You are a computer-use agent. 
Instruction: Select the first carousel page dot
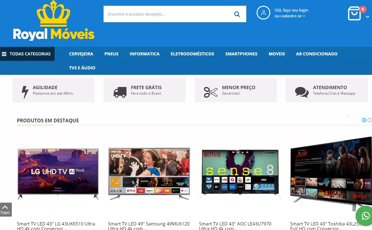[364, 120]
